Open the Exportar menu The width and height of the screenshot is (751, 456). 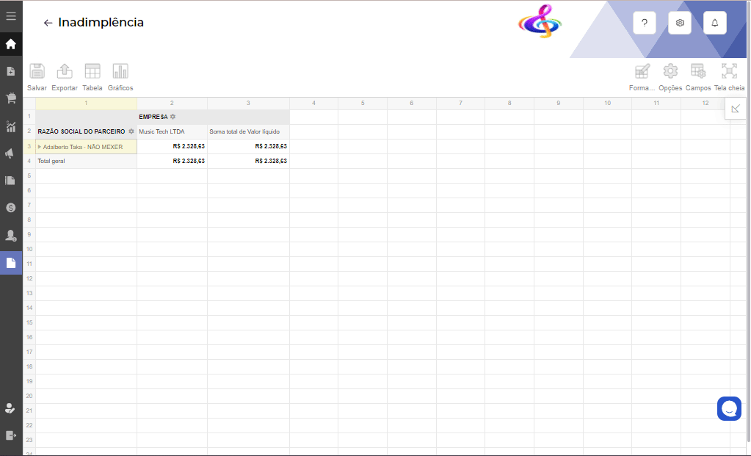pyautogui.click(x=65, y=72)
